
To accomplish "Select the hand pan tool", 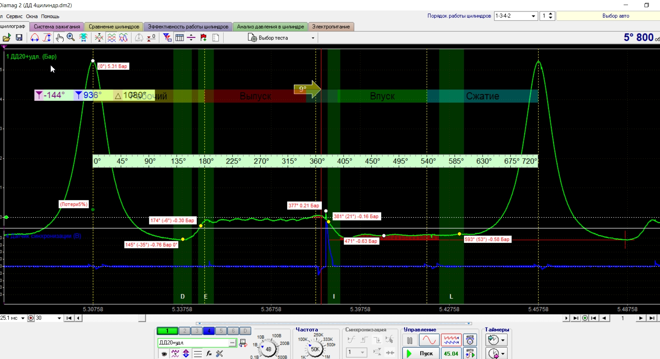I will [x=59, y=38].
